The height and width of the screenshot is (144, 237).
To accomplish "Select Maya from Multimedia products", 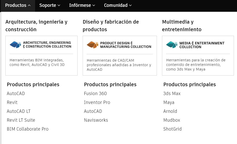I will click(x=169, y=102).
